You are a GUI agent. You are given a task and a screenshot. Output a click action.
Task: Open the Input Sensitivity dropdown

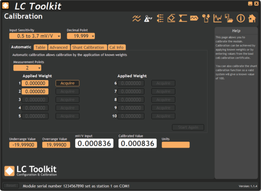pyautogui.click(x=35, y=36)
